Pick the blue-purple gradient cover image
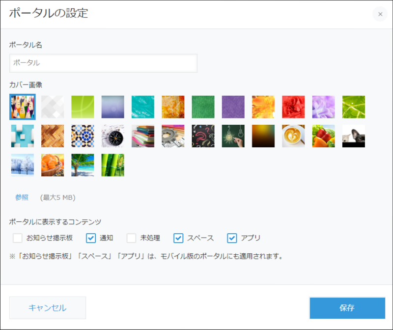This screenshot has height=330, width=393. [113, 107]
